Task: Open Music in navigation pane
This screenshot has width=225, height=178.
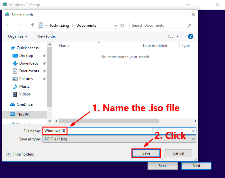Action: pos(21,86)
